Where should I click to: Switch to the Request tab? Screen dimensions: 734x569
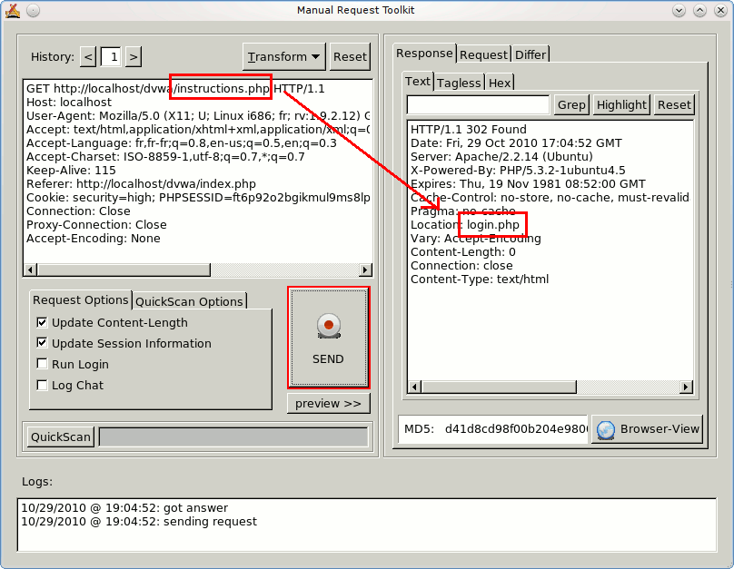tap(483, 54)
